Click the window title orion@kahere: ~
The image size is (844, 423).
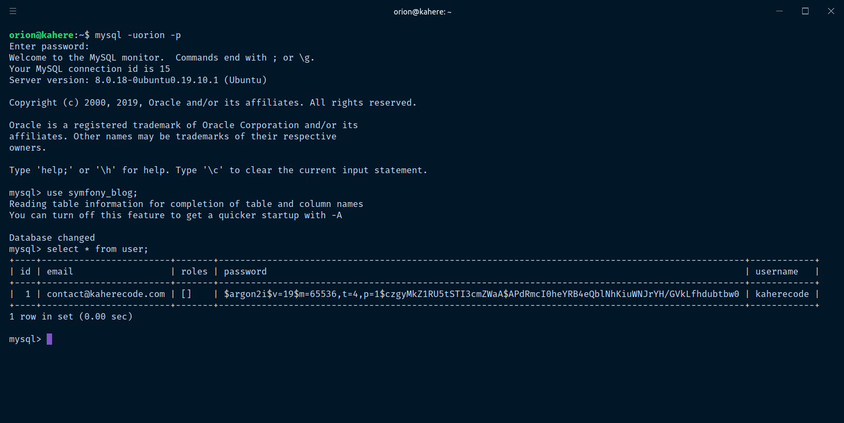[x=422, y=12]
